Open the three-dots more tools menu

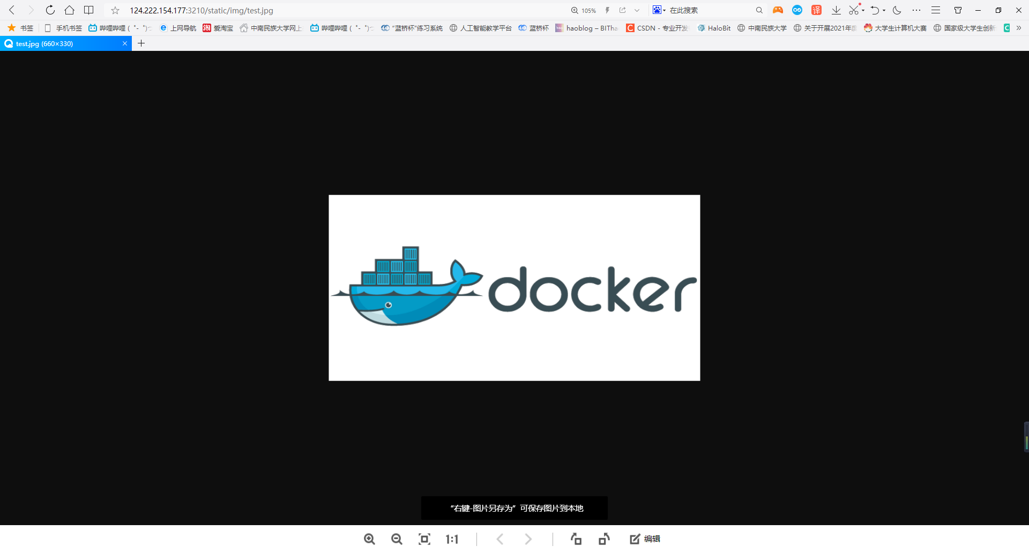[x=916, y=10]
